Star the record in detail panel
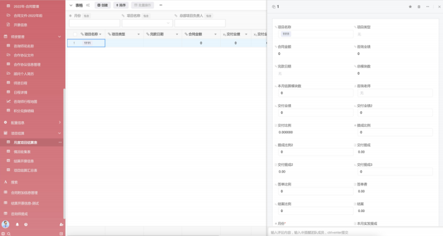The height and width of the screenshot is (236, 443). 410,7
